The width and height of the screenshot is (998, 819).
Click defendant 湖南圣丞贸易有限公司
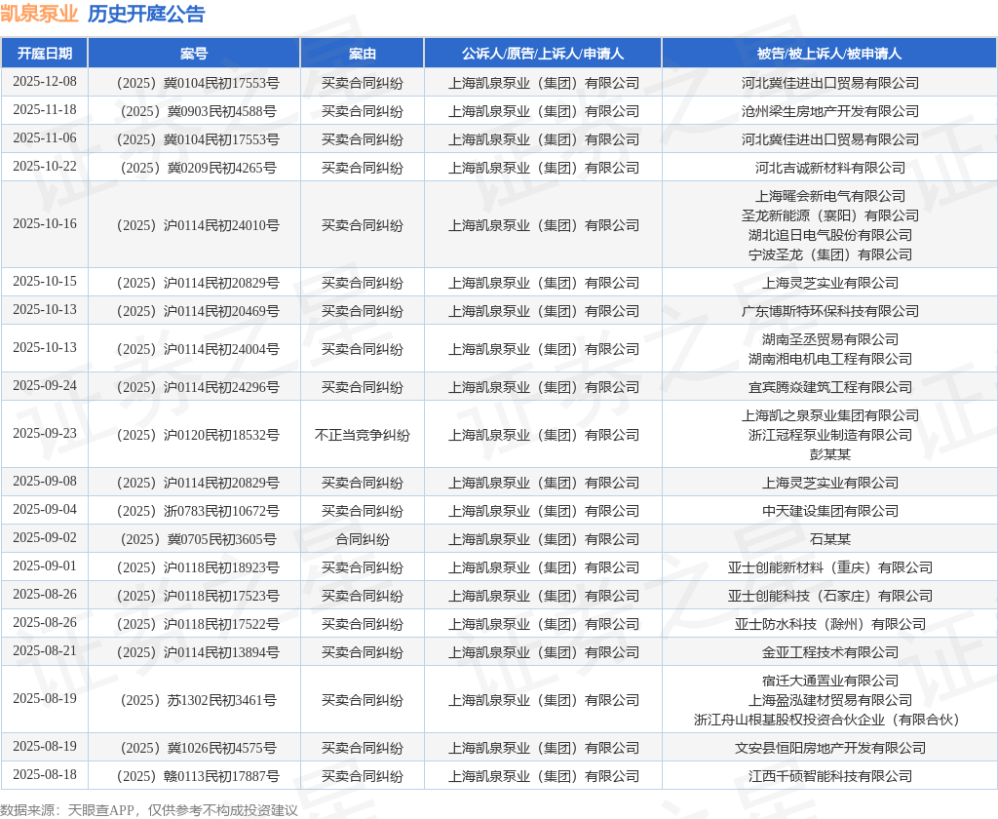830,339
